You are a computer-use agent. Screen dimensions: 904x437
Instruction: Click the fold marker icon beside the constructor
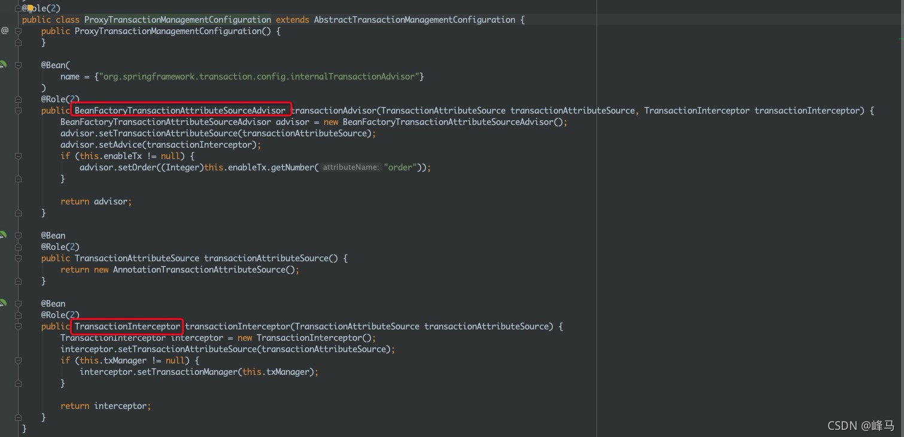coord(18,31)
